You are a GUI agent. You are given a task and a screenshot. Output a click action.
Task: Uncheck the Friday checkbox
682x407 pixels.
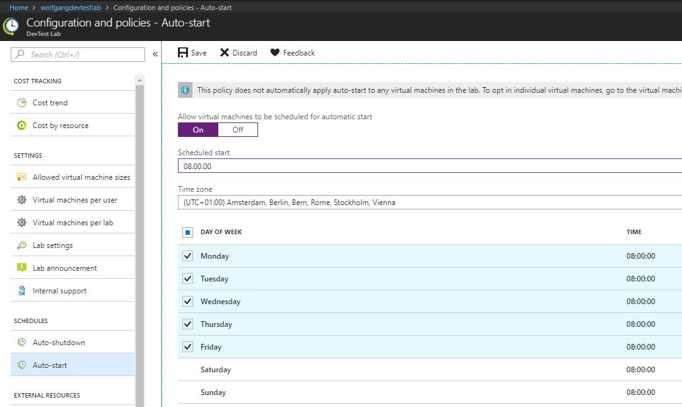[x=187, y=347]
